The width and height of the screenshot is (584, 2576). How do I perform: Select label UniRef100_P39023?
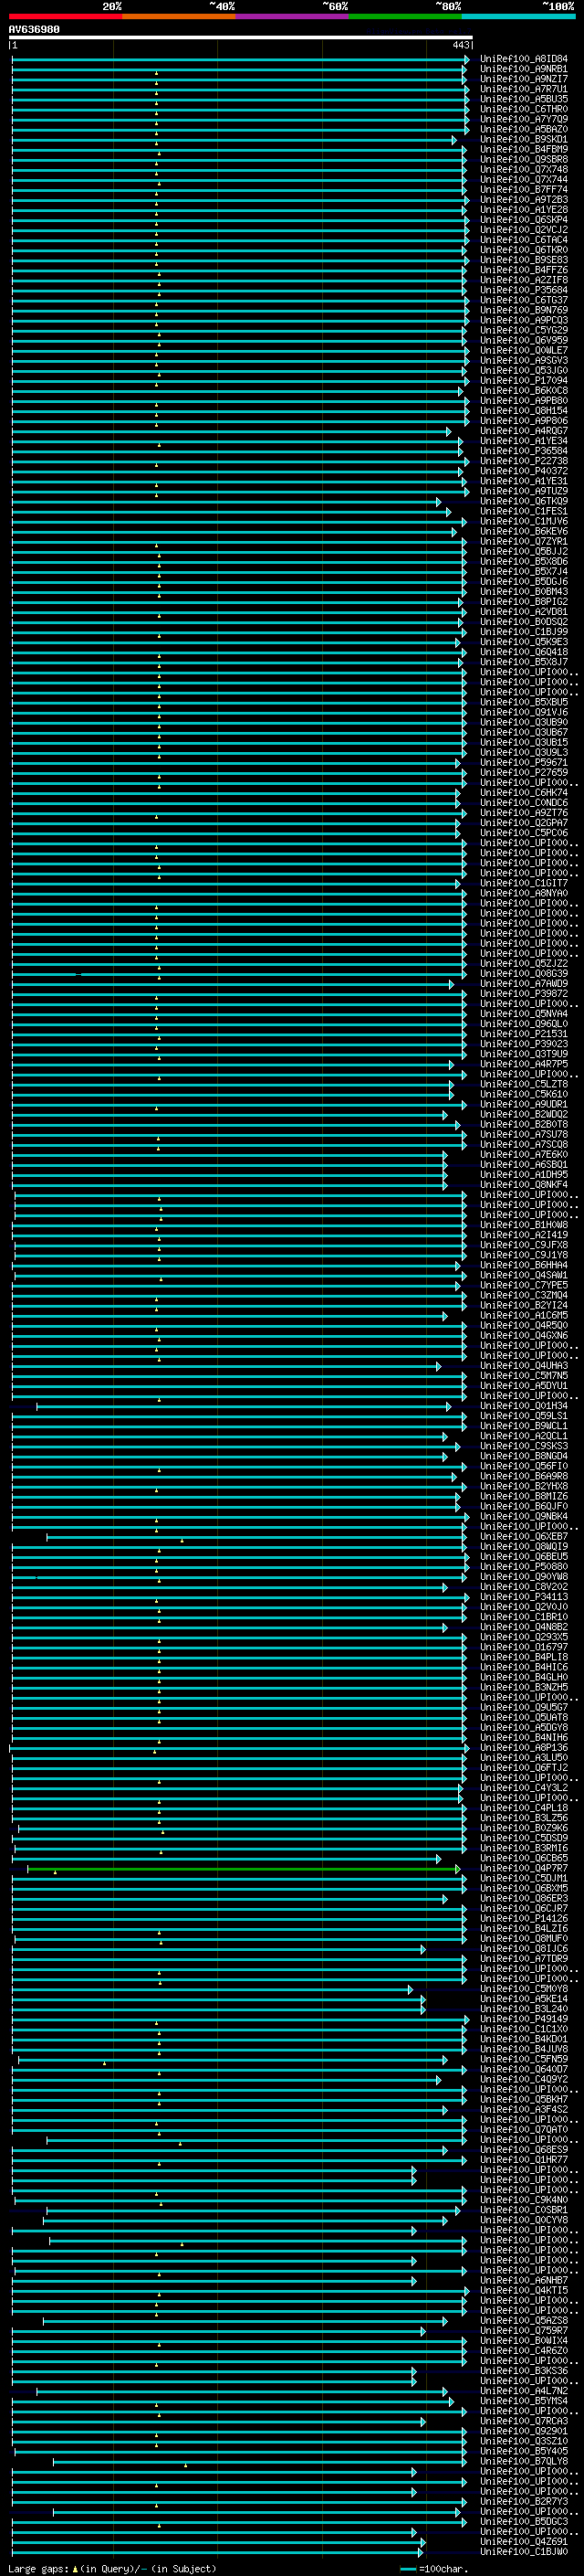524,1044
